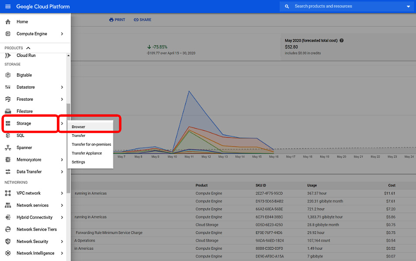Viewport: 416px width, 261px height.
Task: Collapse the PRODUCTS section chevron
Action: coord(28,48)
